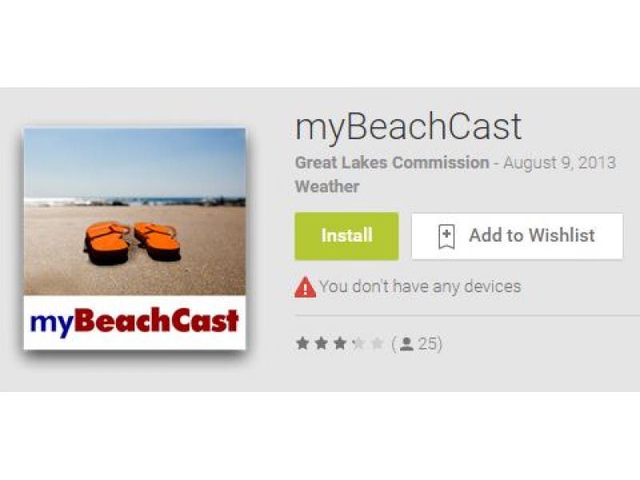
Task: Click the third rating star
Action: (340, 343)
